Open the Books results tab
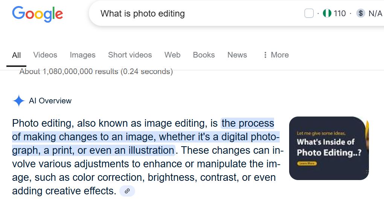 click(204, 55)
